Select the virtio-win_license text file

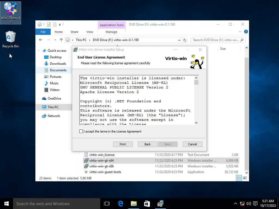[102, 155]
